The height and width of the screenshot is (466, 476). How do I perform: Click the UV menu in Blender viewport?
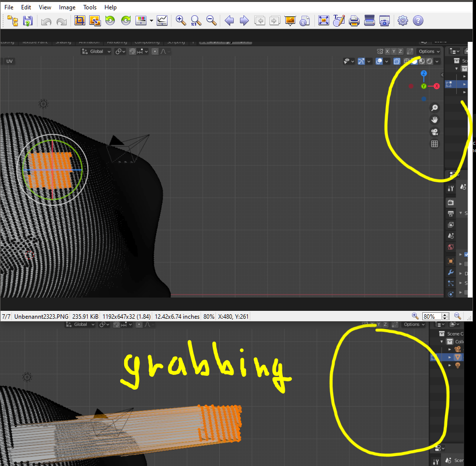coord(9,61)
